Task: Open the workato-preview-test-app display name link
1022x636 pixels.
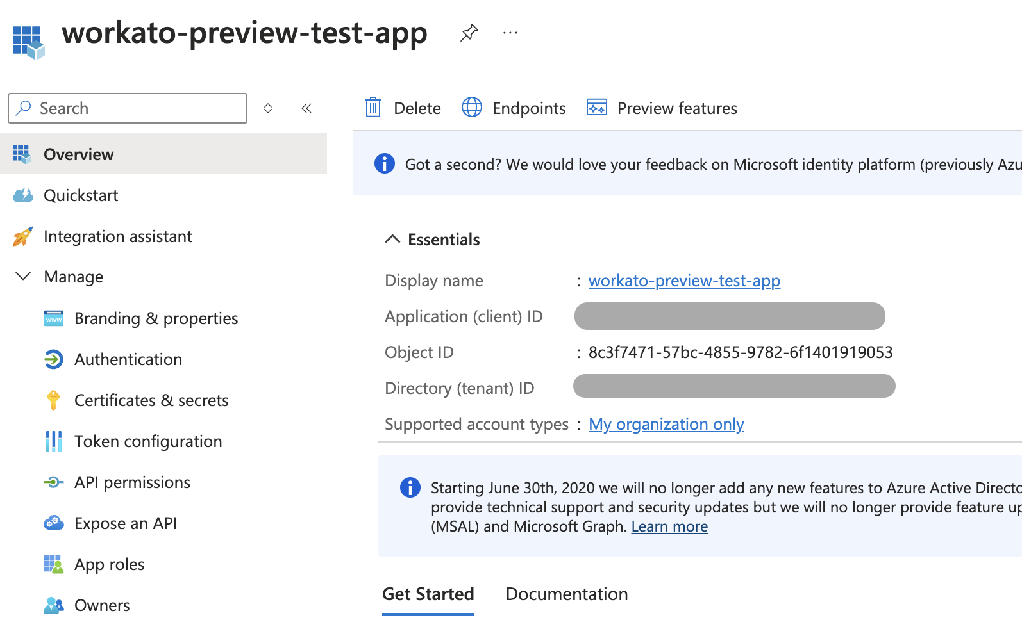Action: [x=684, y=281]
